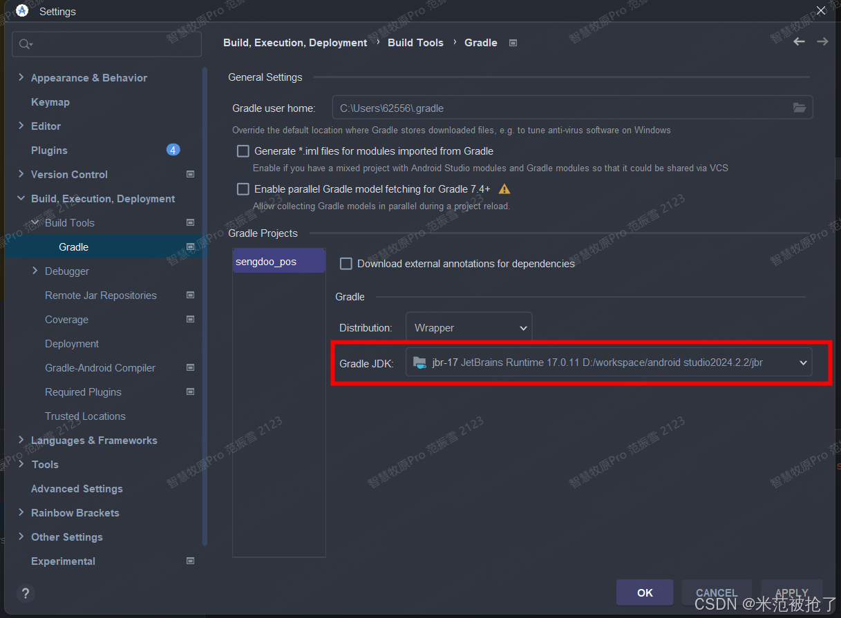Click the help question mark icon
Screen dimensions: 841x618
click(26, 593)
